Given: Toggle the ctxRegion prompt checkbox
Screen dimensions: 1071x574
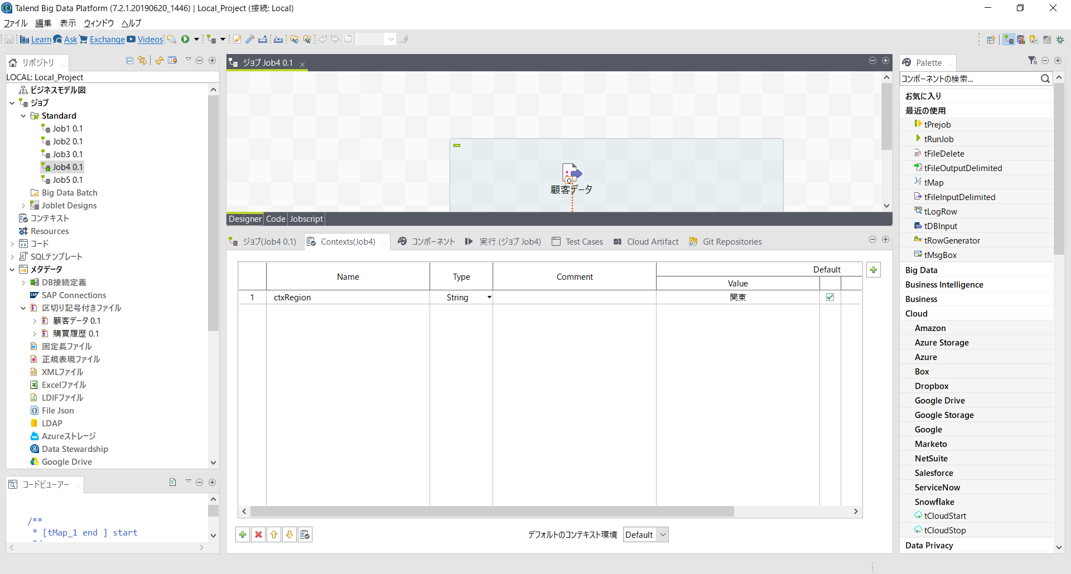Looking at the screenshot, I should tap(830, 297).
